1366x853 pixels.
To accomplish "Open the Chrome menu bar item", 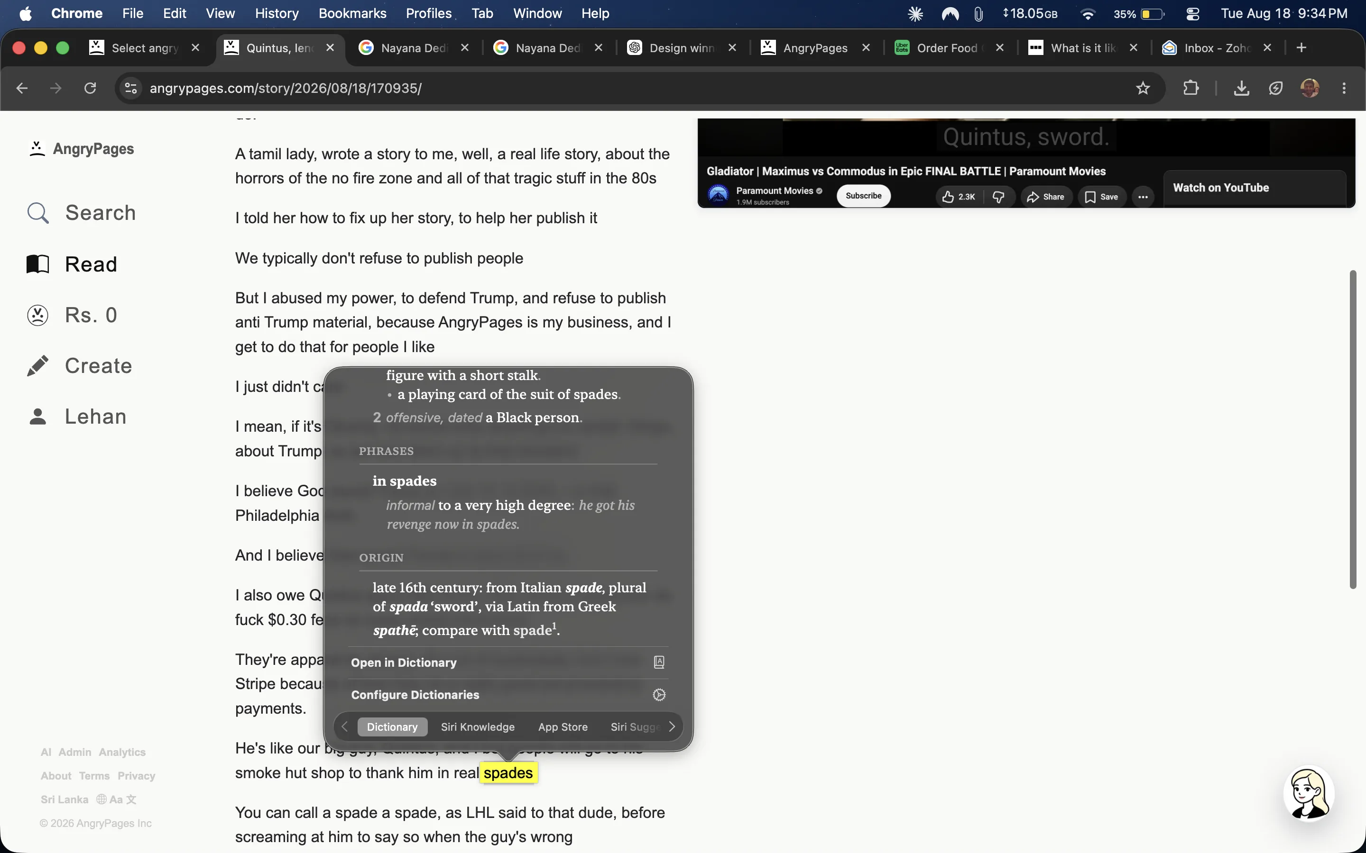I will 77,14.
